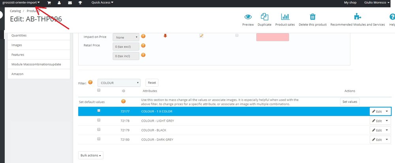This screenshot has height=163, width=395.
Task: Click the Delete this product trash icon
Action: (x=312, y=17)
